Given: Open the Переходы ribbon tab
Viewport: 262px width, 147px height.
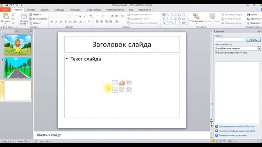Looking at the screenshot, I should point(59,10).
